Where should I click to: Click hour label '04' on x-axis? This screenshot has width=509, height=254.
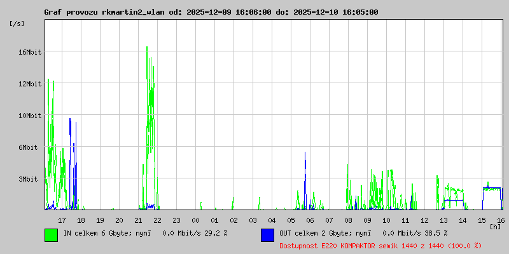pyautogui.click(x=272, y=220)
